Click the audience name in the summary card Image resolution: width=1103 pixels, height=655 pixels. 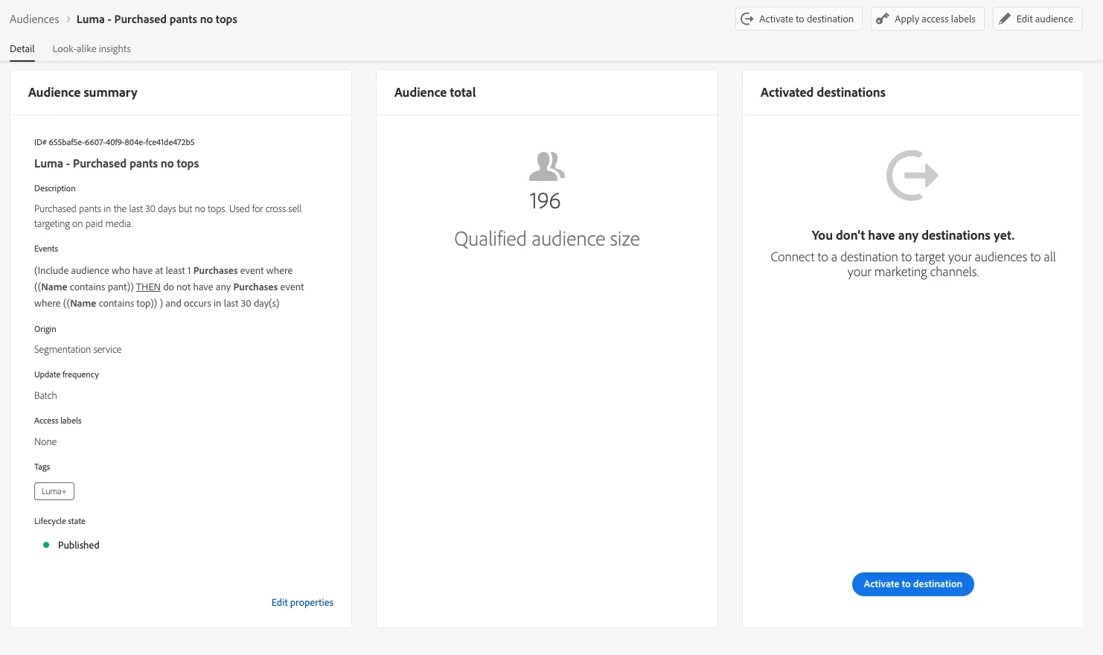point(117,164)
